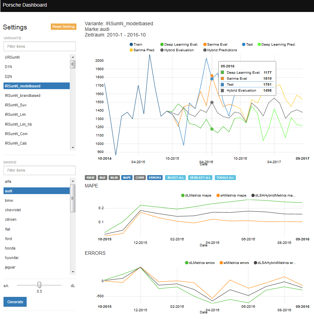Click Reset Setting button
The width and height of the screenshot is (314, 319).
coord(63,27)
